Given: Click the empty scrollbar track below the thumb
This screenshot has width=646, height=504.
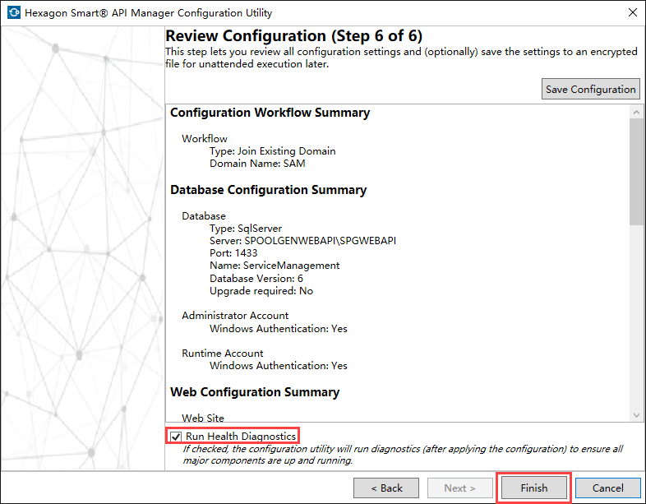Looking at the screenshot, I should click(635, 321).
